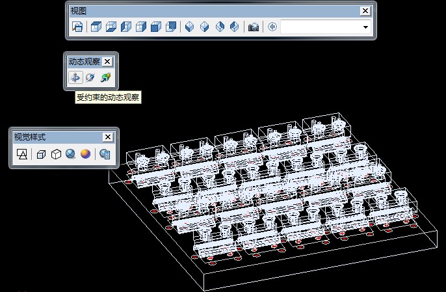
Task: Open the Named Views manager icon
Action: coord(77,27)
